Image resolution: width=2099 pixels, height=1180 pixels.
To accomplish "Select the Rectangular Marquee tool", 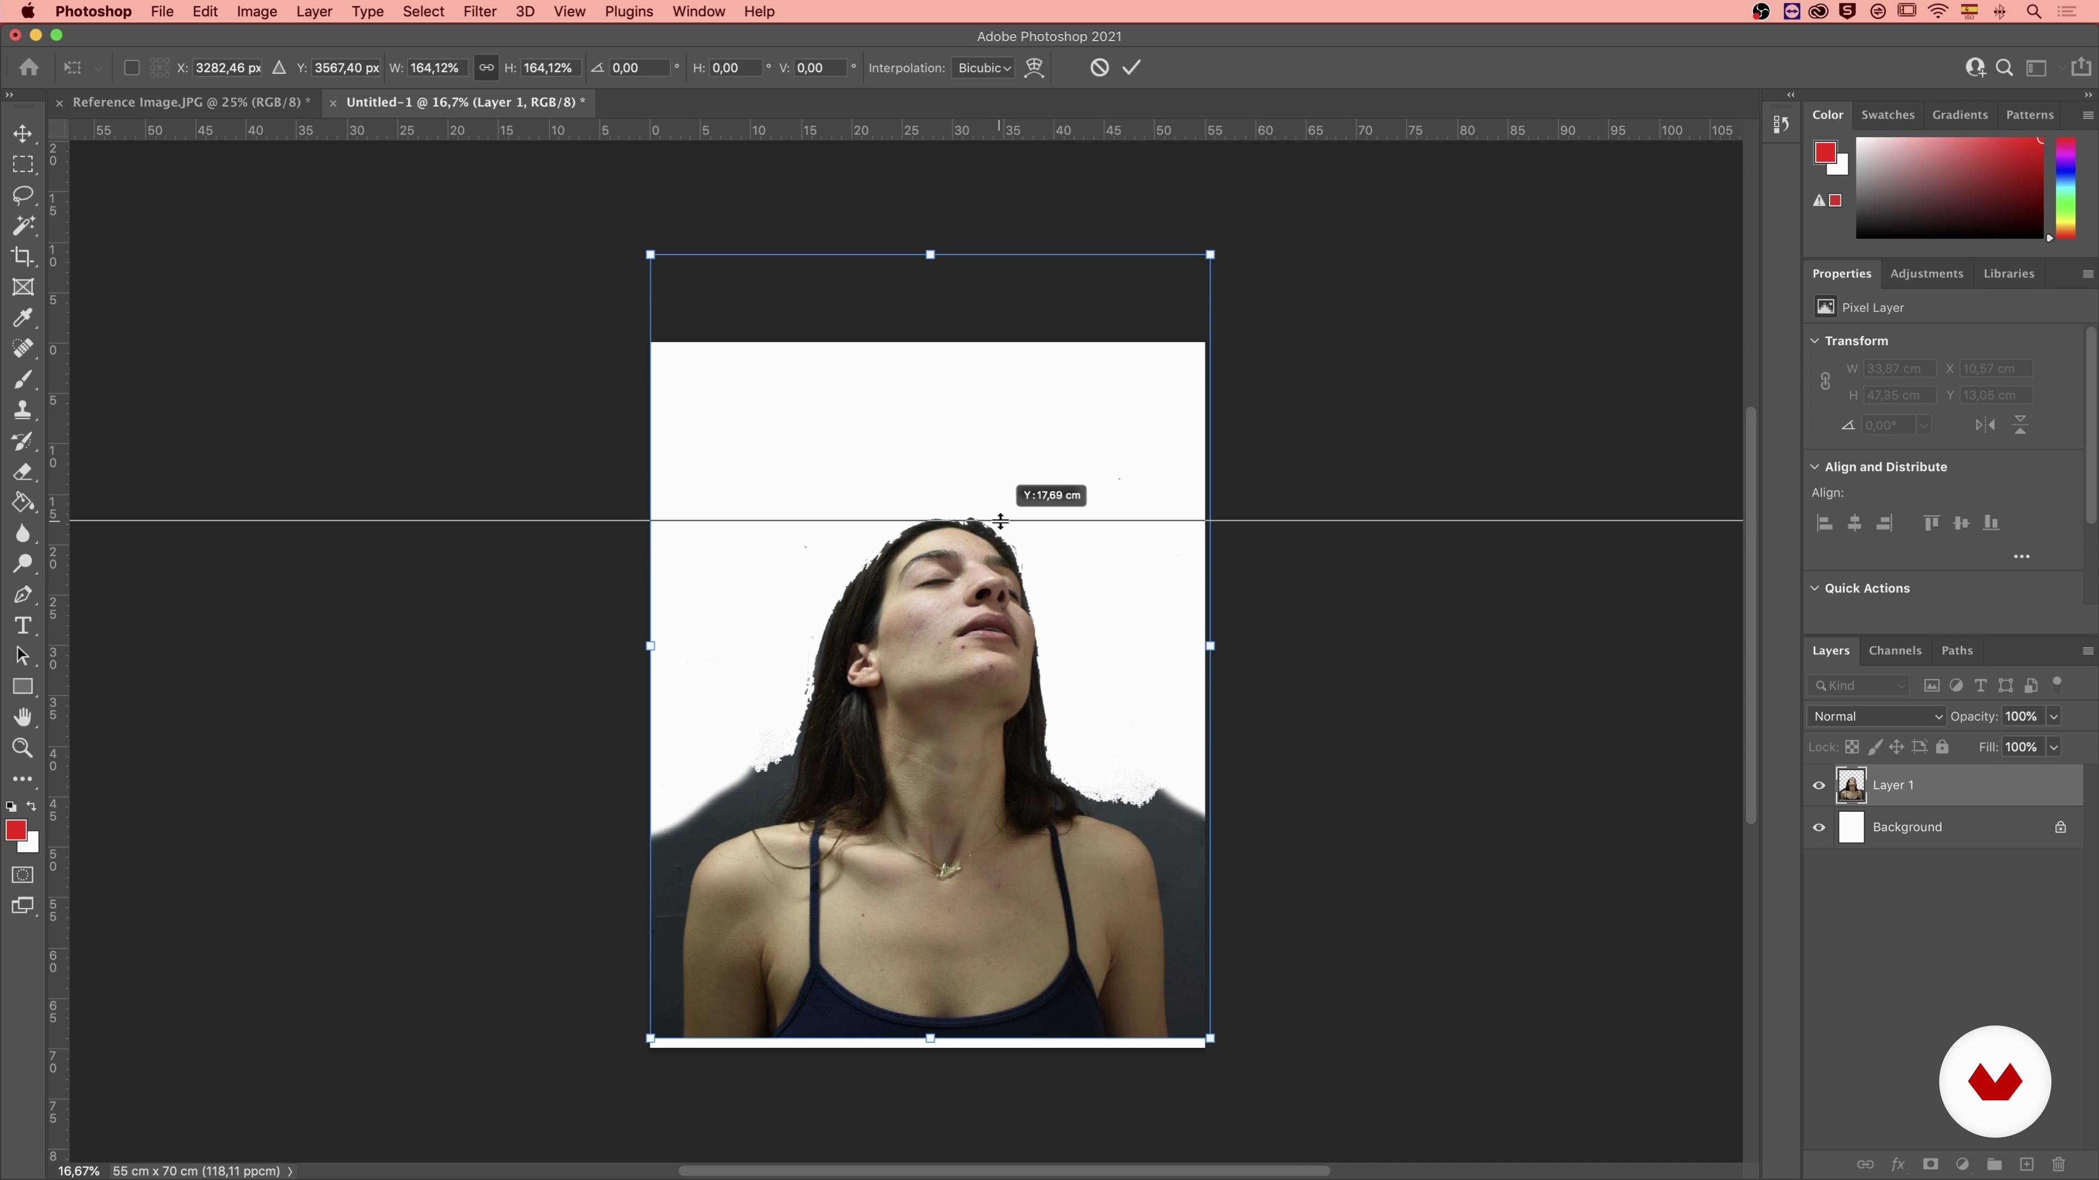I will click(x=23, y=164).
